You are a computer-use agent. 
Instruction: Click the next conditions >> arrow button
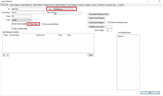click(x=8, y=55)
